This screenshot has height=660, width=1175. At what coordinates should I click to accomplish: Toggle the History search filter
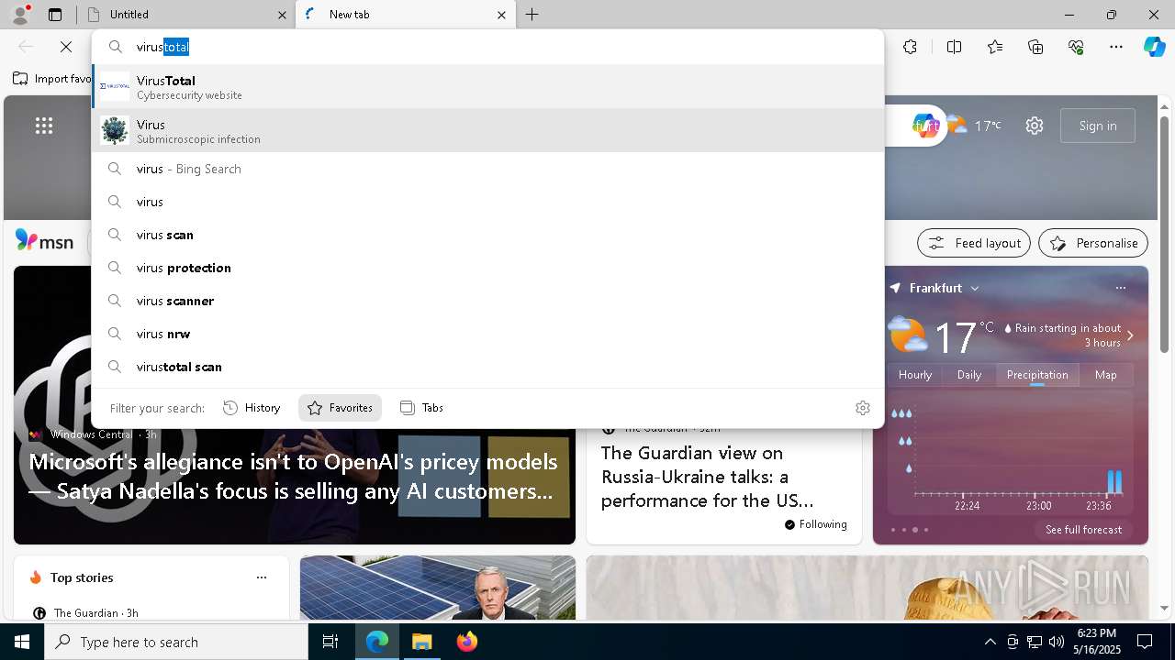coord(252,408)
